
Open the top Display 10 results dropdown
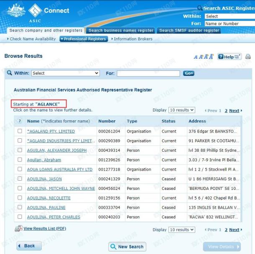tap(182, 110)
